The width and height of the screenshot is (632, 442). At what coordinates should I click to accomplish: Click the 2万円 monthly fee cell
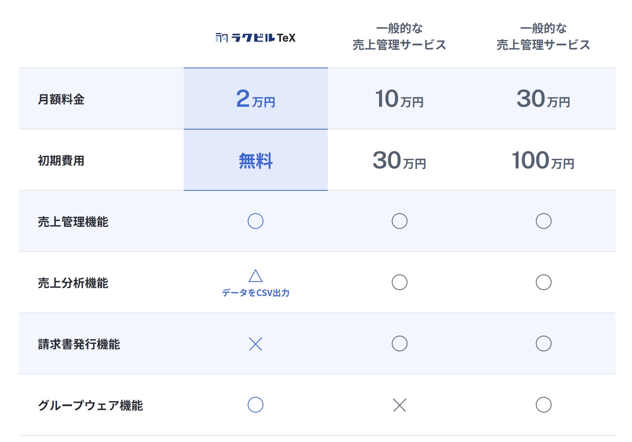256,99
